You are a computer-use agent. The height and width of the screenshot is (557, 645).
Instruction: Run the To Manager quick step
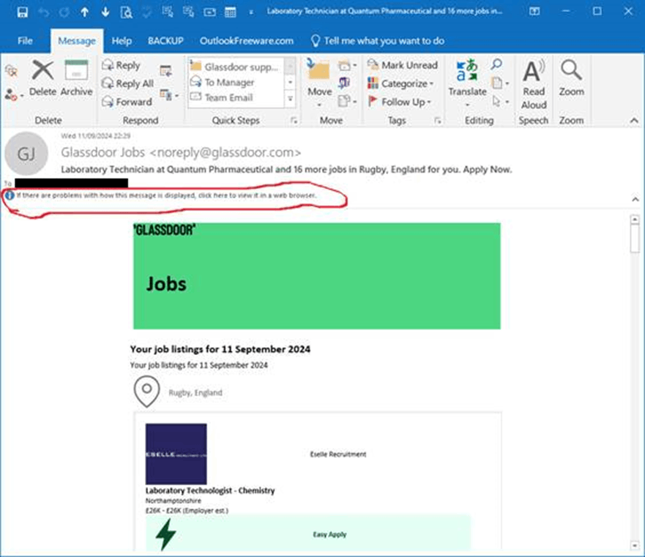point(236,82)
